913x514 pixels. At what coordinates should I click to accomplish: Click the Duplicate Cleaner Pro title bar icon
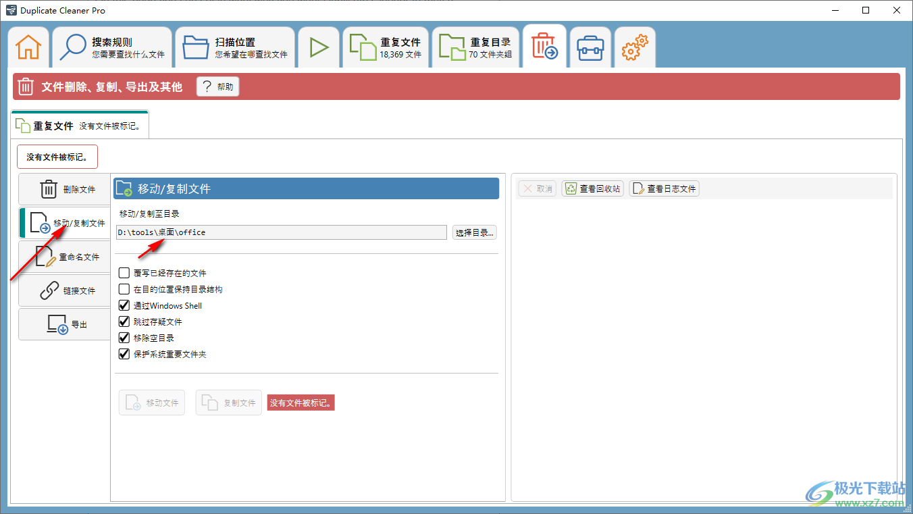11,10
